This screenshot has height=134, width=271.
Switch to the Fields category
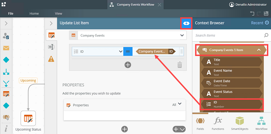(x=200, y=124)
